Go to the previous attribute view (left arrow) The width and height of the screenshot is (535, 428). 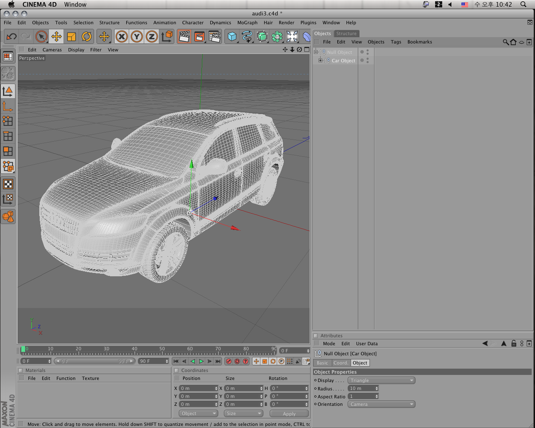click(x=485, y=344)
